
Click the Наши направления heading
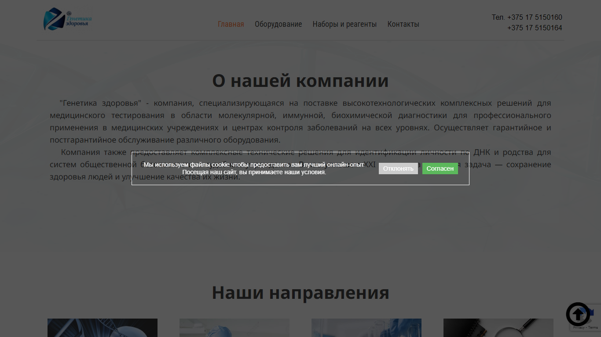click(x=300, y=292)
